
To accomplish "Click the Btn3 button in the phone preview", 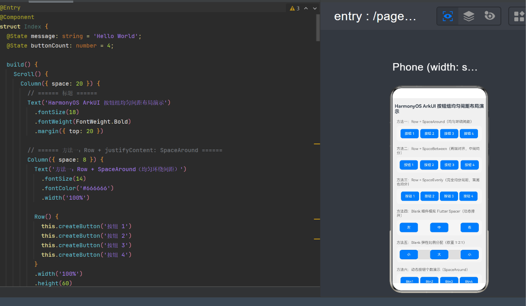I will (449, 280).
